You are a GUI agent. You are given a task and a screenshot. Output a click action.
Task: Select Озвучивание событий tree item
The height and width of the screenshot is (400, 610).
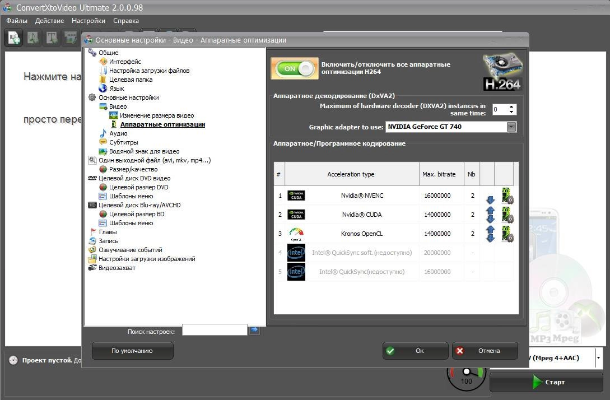pyautogui.click(x=131, y=249)
